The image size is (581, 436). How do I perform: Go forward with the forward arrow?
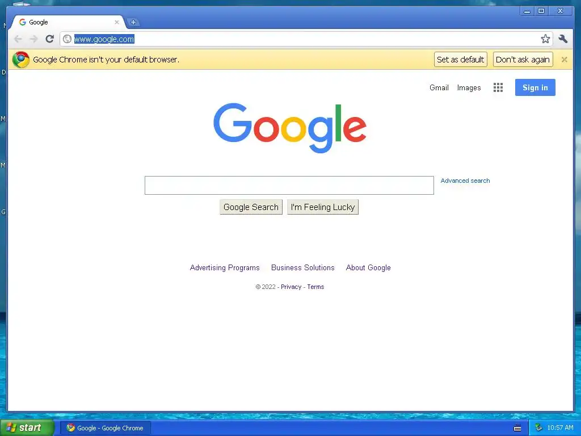(x=33, y=39)
